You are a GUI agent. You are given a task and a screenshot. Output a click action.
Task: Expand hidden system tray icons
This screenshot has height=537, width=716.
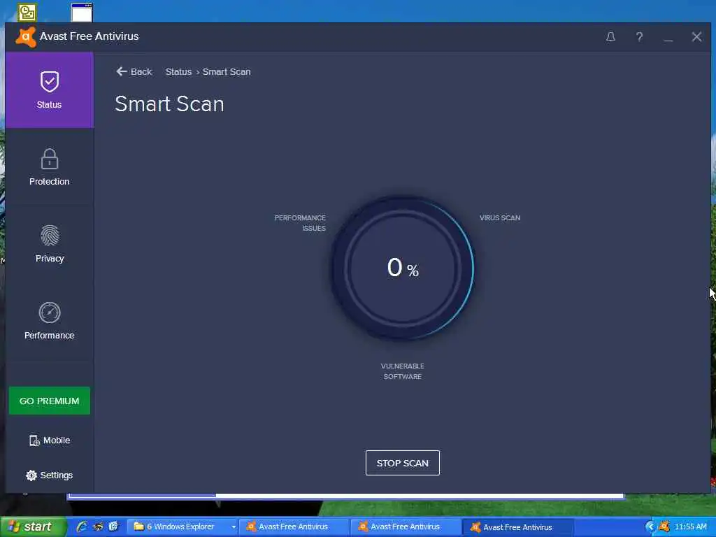tap(650, 527)
